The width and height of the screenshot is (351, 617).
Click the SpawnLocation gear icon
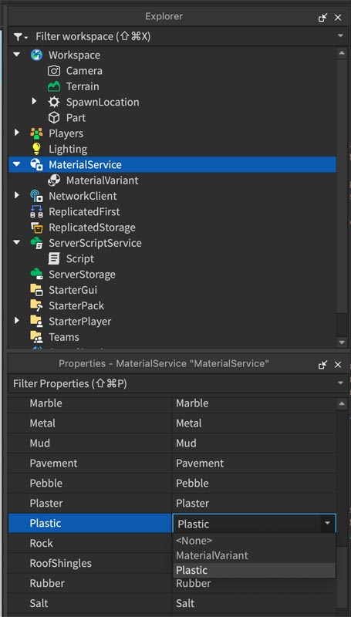tap(54, 102)
